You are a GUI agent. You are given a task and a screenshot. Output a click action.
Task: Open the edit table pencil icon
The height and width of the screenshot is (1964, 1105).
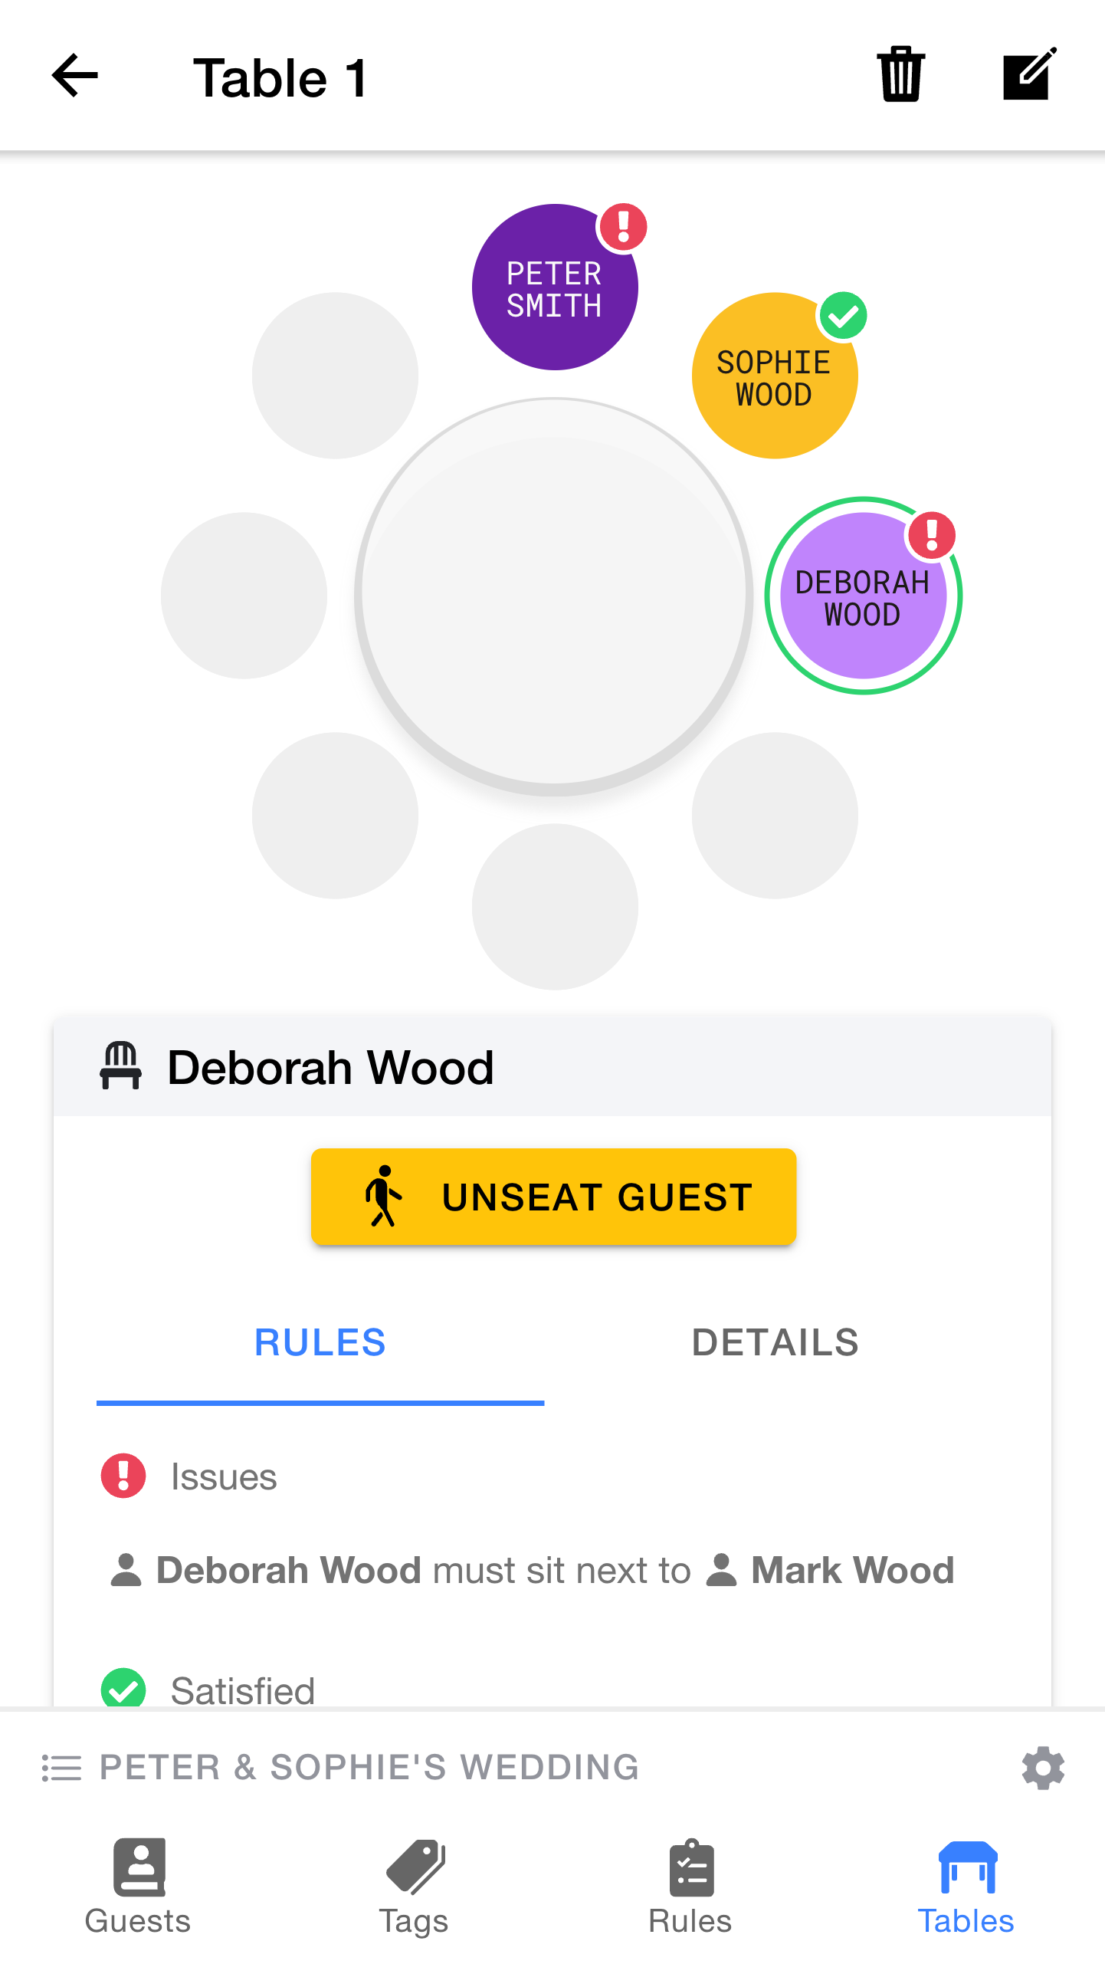[x=1029, y=74]
